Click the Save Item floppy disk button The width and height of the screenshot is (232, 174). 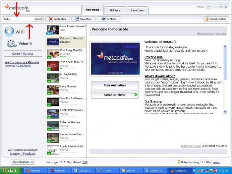83,19
